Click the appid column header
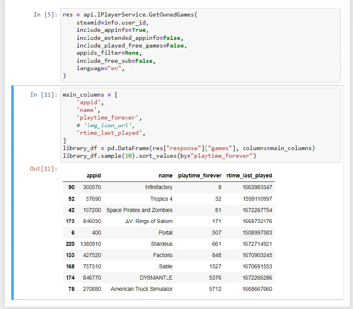The width and height of the screenshot is (353, 309). (94, 175)
